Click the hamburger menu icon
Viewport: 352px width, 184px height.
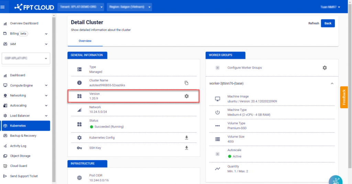[x=3, y=7]
